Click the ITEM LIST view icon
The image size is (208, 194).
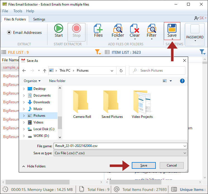(x=107, y=52)
